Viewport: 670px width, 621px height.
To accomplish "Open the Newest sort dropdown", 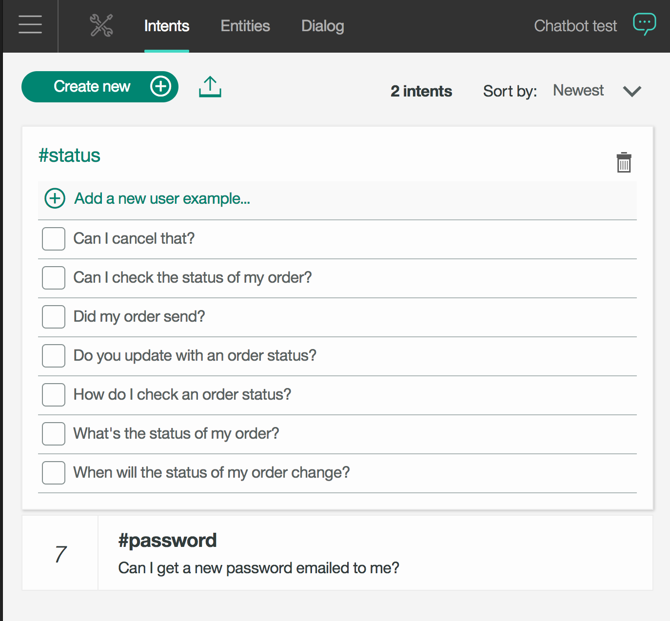I will pos(578,91).
